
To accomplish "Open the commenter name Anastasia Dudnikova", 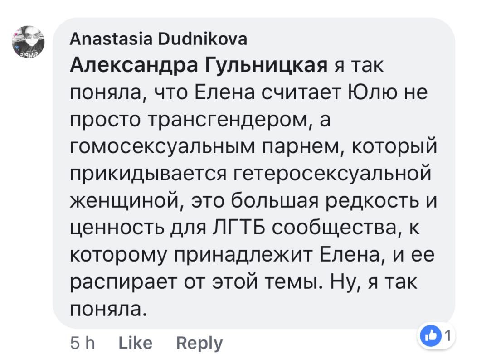I will click(158, 40).
